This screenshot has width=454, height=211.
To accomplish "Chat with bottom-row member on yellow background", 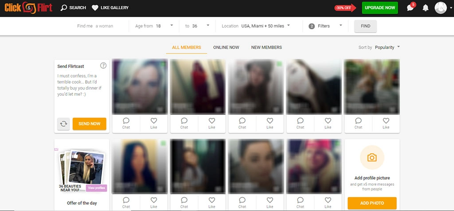I will click(126, 203).
